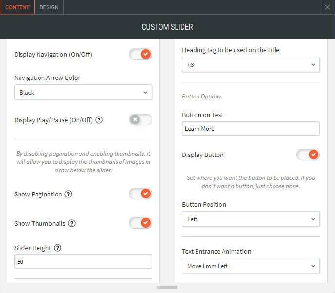Click the Slider Height input field
Viewport: 335px width, 293px height.
tap(83, 262)
